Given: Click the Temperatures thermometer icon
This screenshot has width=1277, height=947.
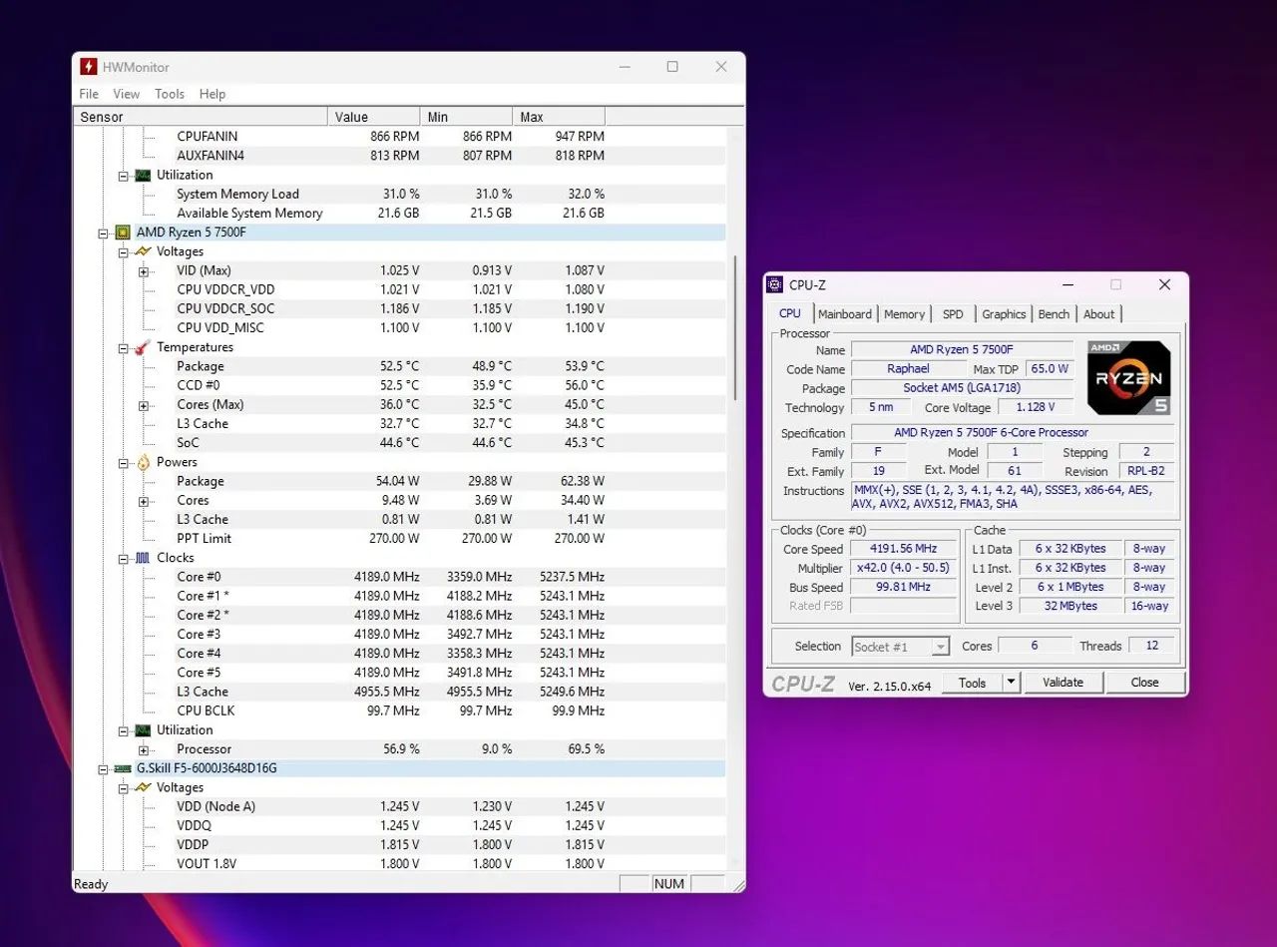Looking at the screenshot, I should 144,347.
